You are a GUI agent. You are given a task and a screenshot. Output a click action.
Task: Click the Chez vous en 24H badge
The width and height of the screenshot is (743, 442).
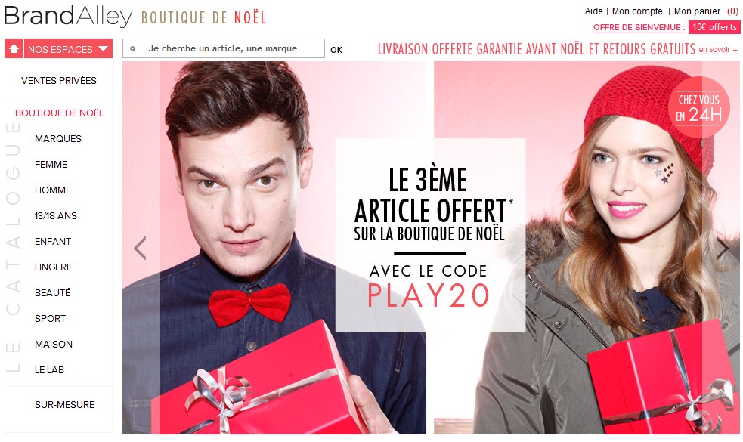[x=698, y=107]
